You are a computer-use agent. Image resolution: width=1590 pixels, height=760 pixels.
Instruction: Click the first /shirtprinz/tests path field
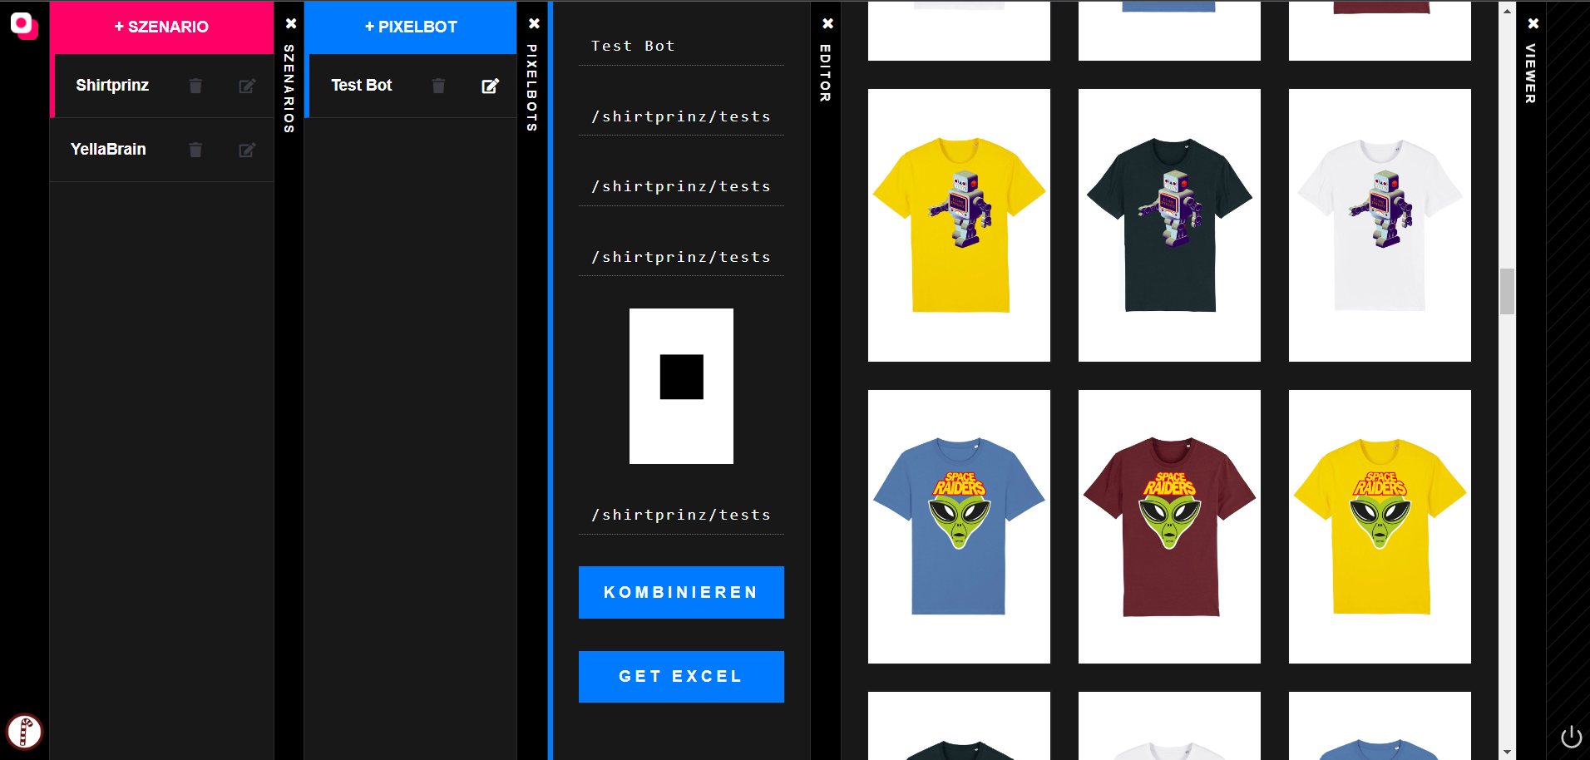pos(681,116)
